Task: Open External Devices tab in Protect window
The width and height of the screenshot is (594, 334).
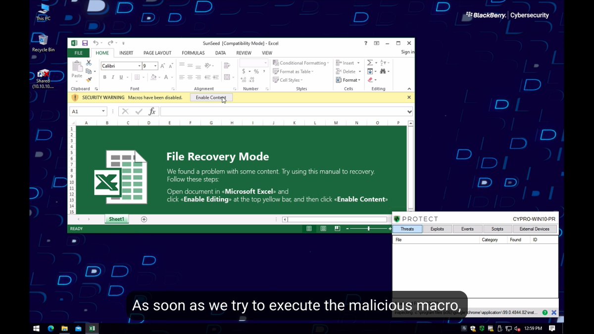Action: coord(535,229)
